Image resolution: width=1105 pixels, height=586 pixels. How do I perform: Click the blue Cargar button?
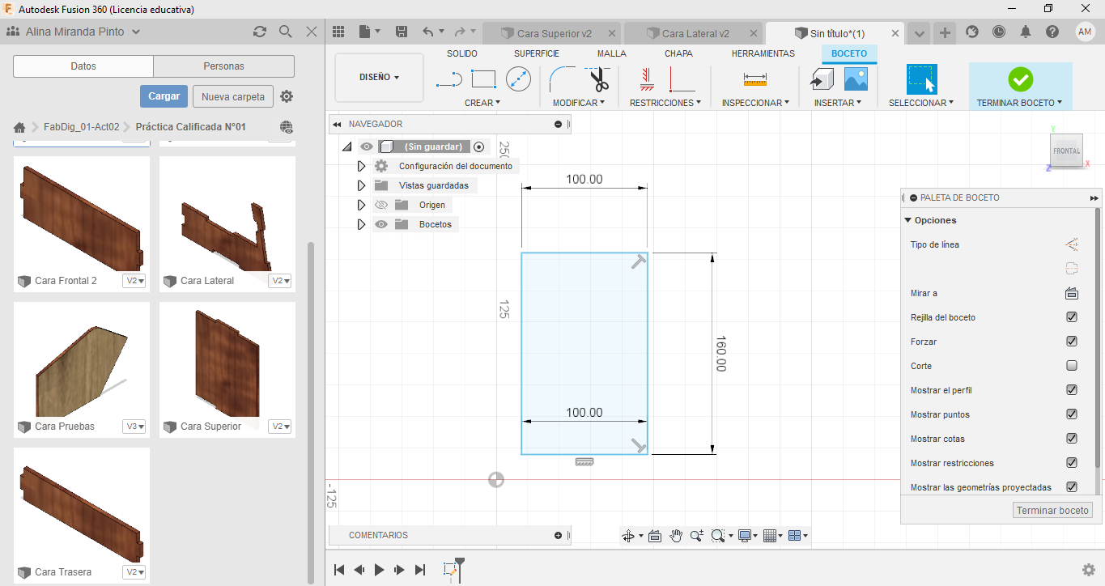coord(164,96)
